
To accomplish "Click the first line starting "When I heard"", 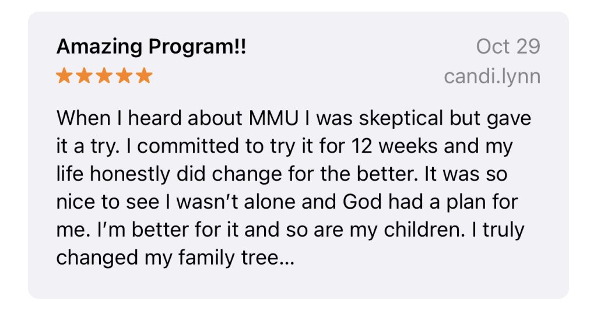I will click(x=294, y=118).
